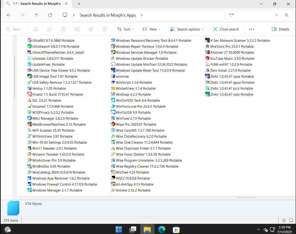296x234 pixels.
Task: Open the New dropdown menu
Action: [14, 29]
